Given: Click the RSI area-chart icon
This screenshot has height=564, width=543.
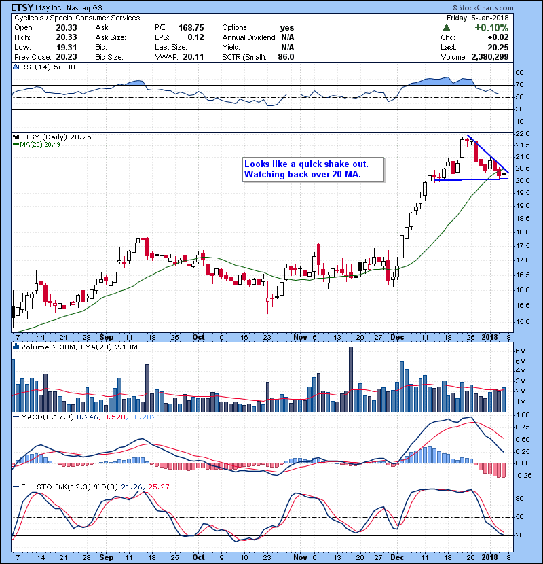Looking at the screenshot, I should click(x=16, y=67).
